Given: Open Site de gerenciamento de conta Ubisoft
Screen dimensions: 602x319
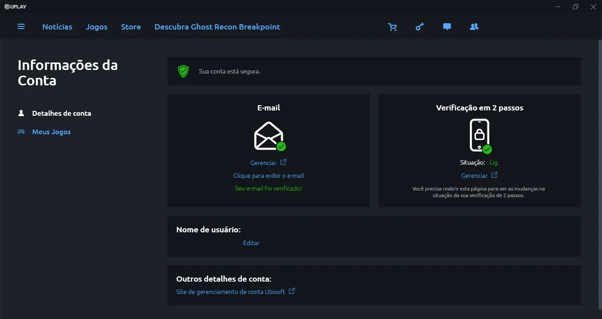Looking at the screenshot, I should point(230,292).
